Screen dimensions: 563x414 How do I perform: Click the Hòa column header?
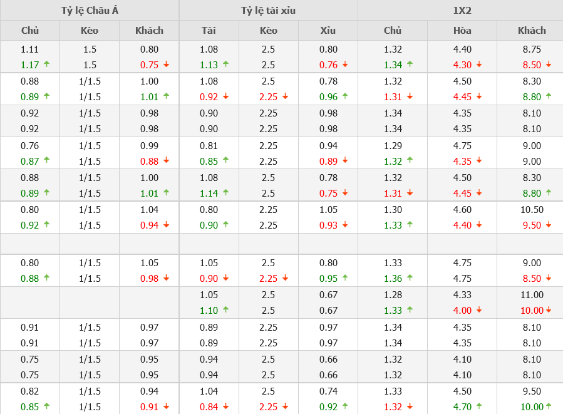[x=462, y=30]
